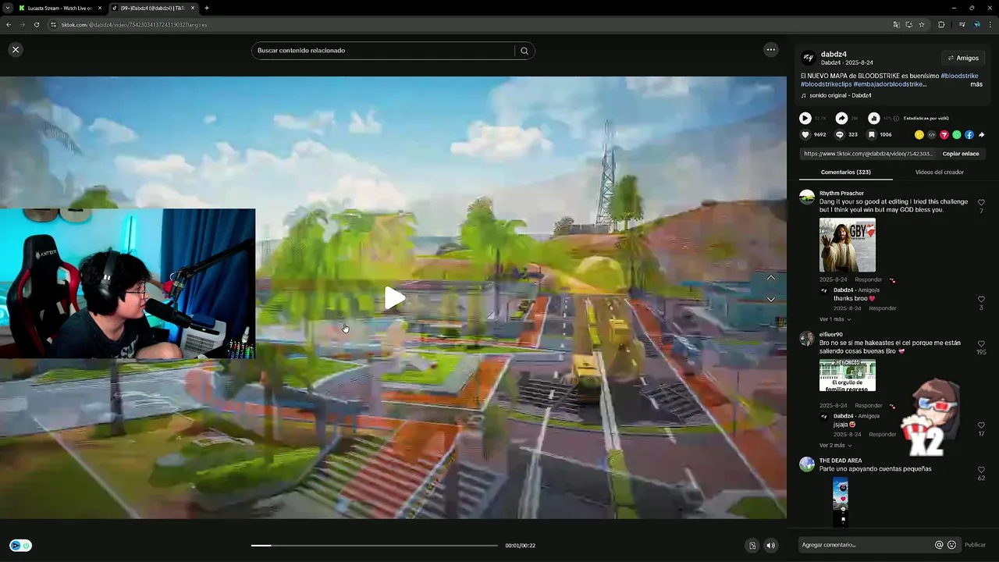Viewport: 999px width, 562px height.
Task: Click the yellow repost icon
Action: pos(919,135)
